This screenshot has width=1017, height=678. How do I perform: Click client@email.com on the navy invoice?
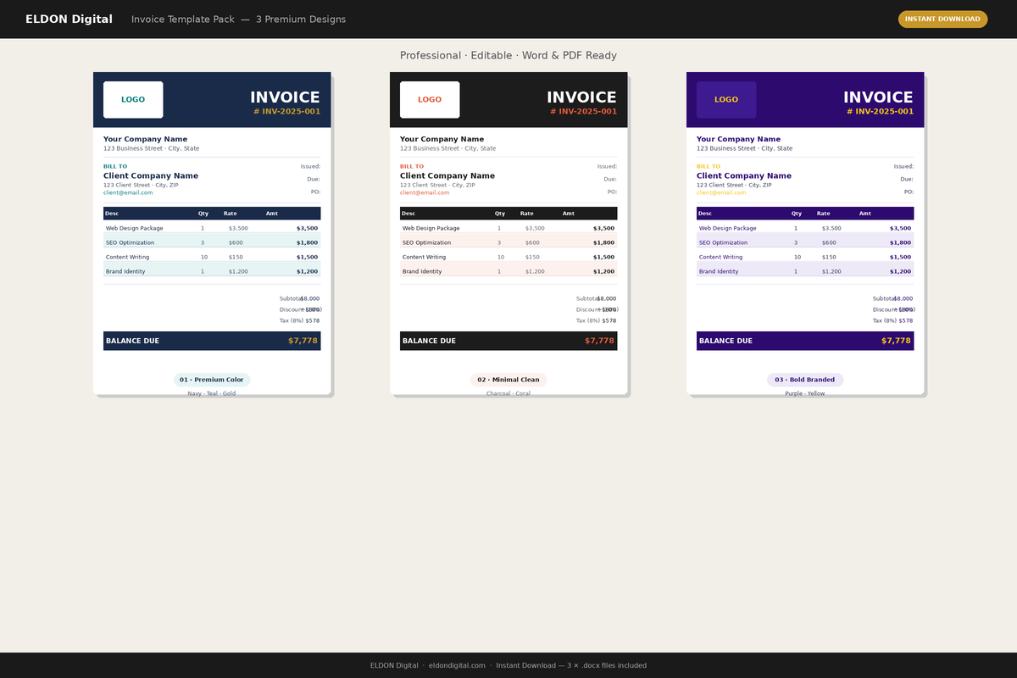(x=128, y=192)
